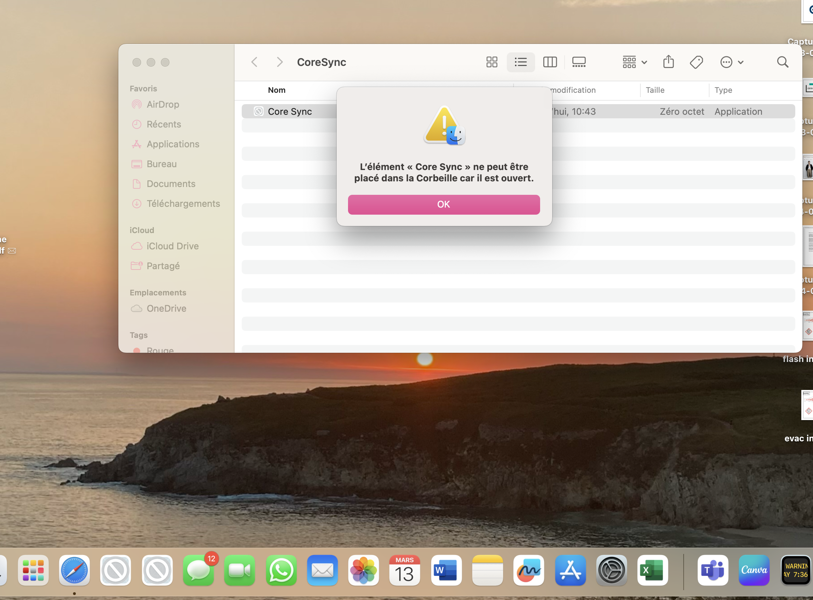
Task: Click the Finder search magnifier icon
Action: [x=782, y=62]
